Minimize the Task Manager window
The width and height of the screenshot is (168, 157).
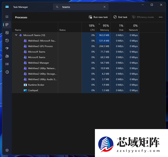(x=143, y=5)
